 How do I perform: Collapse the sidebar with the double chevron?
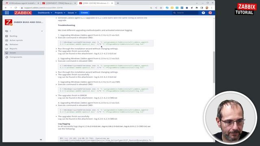coord(41,140)
